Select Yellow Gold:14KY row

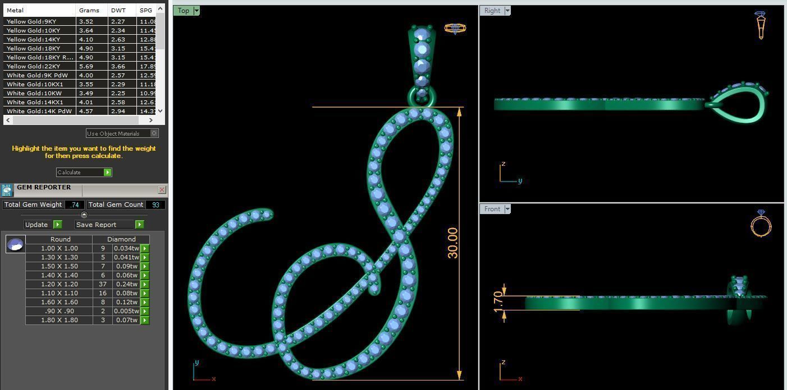(80, 39)
